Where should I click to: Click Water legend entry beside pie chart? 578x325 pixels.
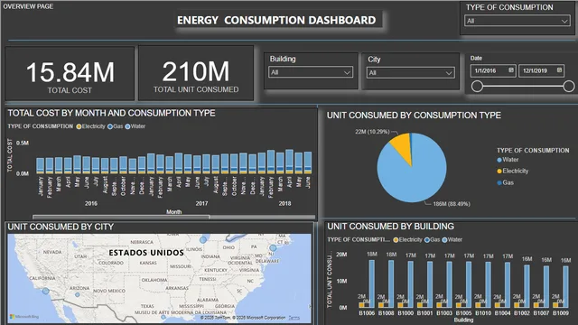(x=508, y=160)
